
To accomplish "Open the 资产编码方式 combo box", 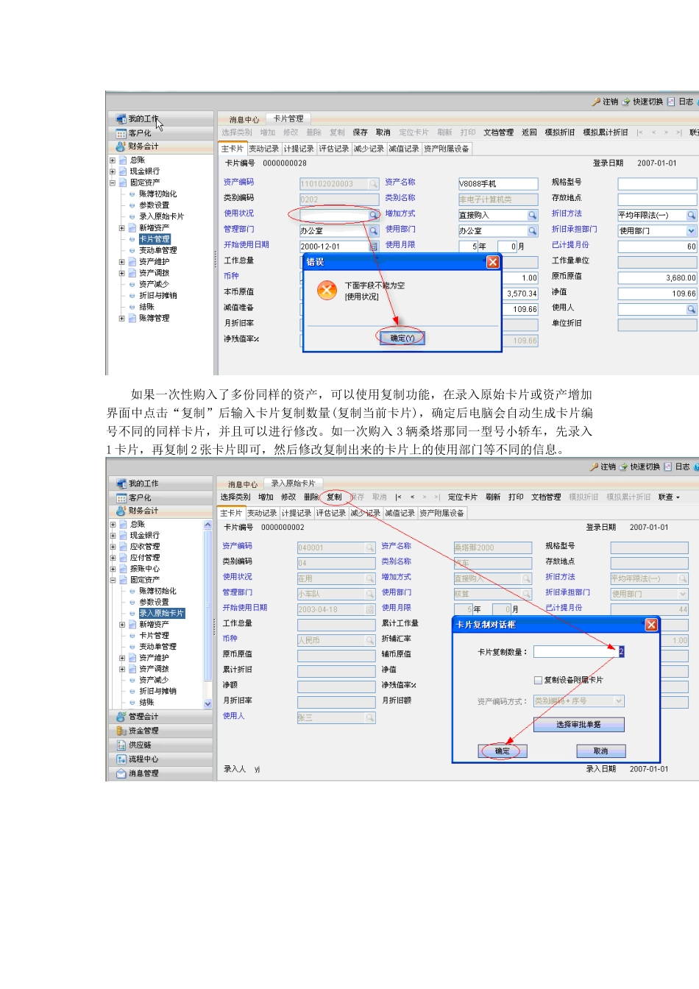I will pyautogui.click(x=579, y=701).
